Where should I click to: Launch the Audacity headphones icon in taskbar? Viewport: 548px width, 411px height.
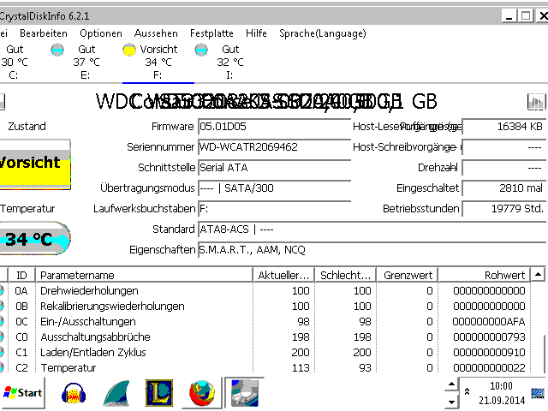point(74,393)
